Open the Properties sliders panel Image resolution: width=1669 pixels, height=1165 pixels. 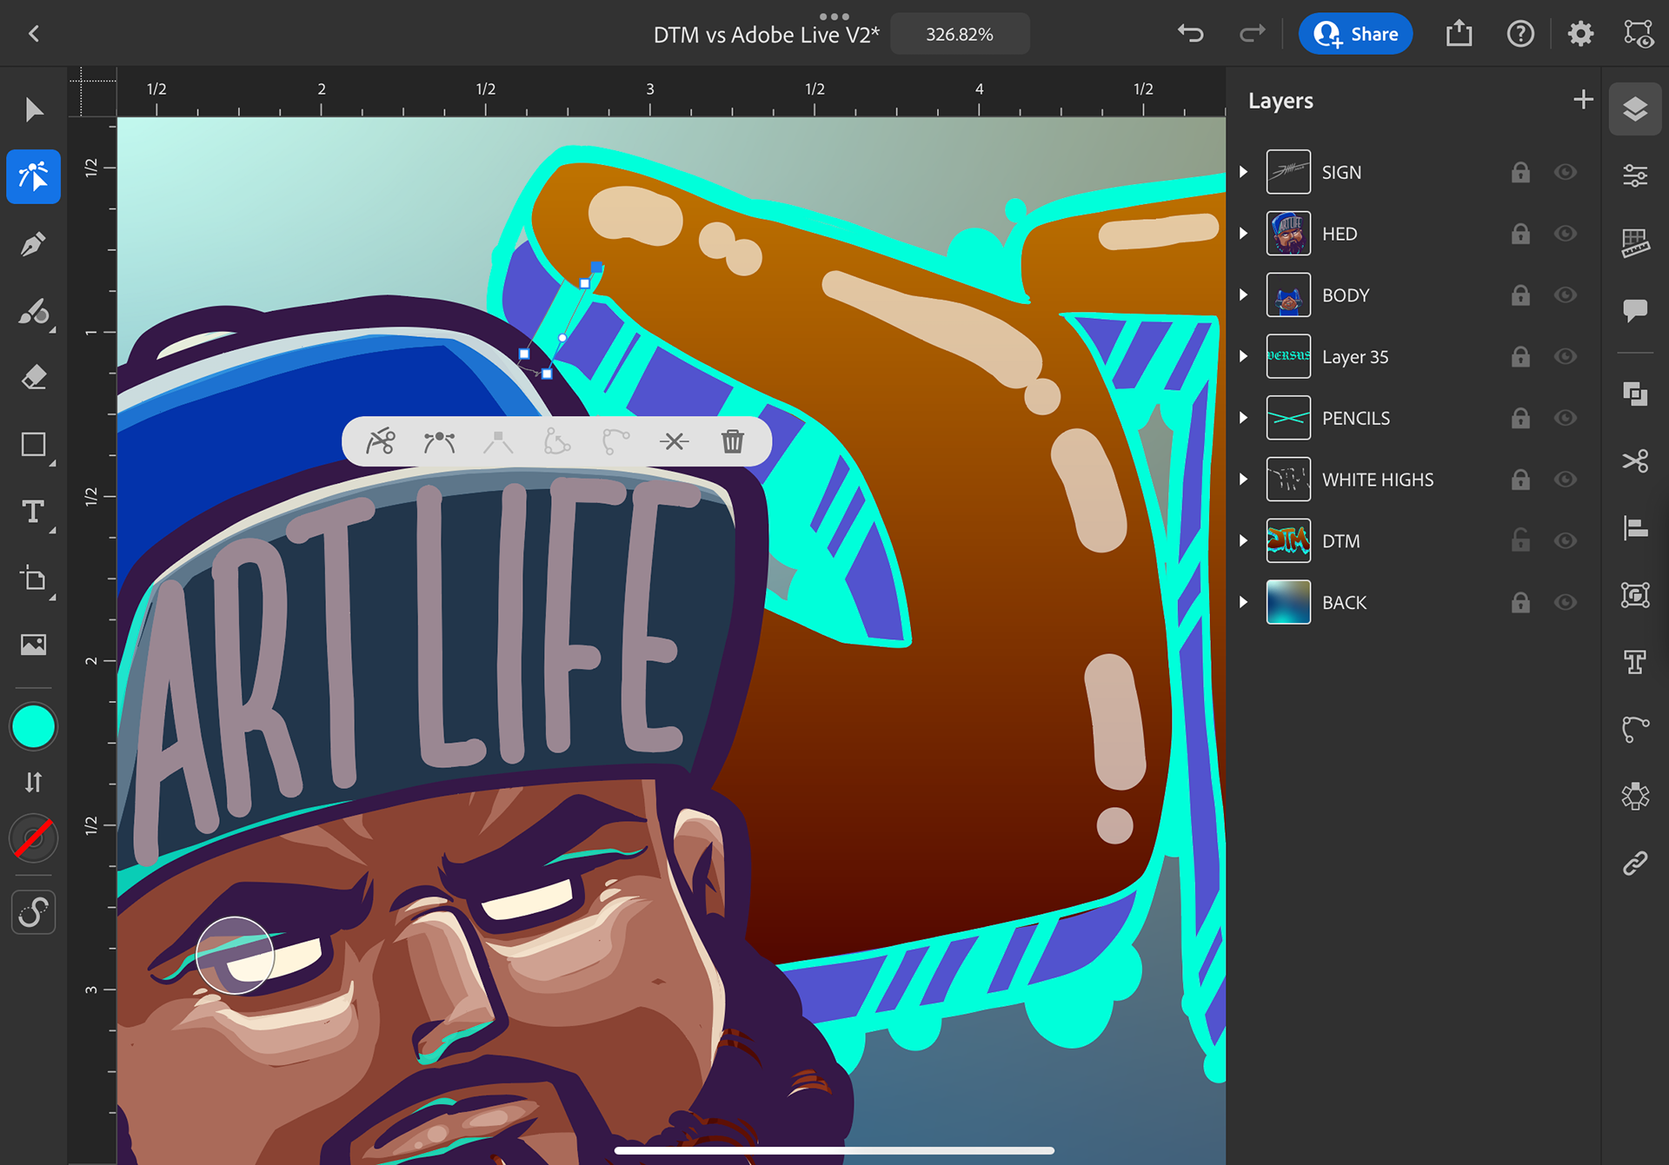[1635, 176]
